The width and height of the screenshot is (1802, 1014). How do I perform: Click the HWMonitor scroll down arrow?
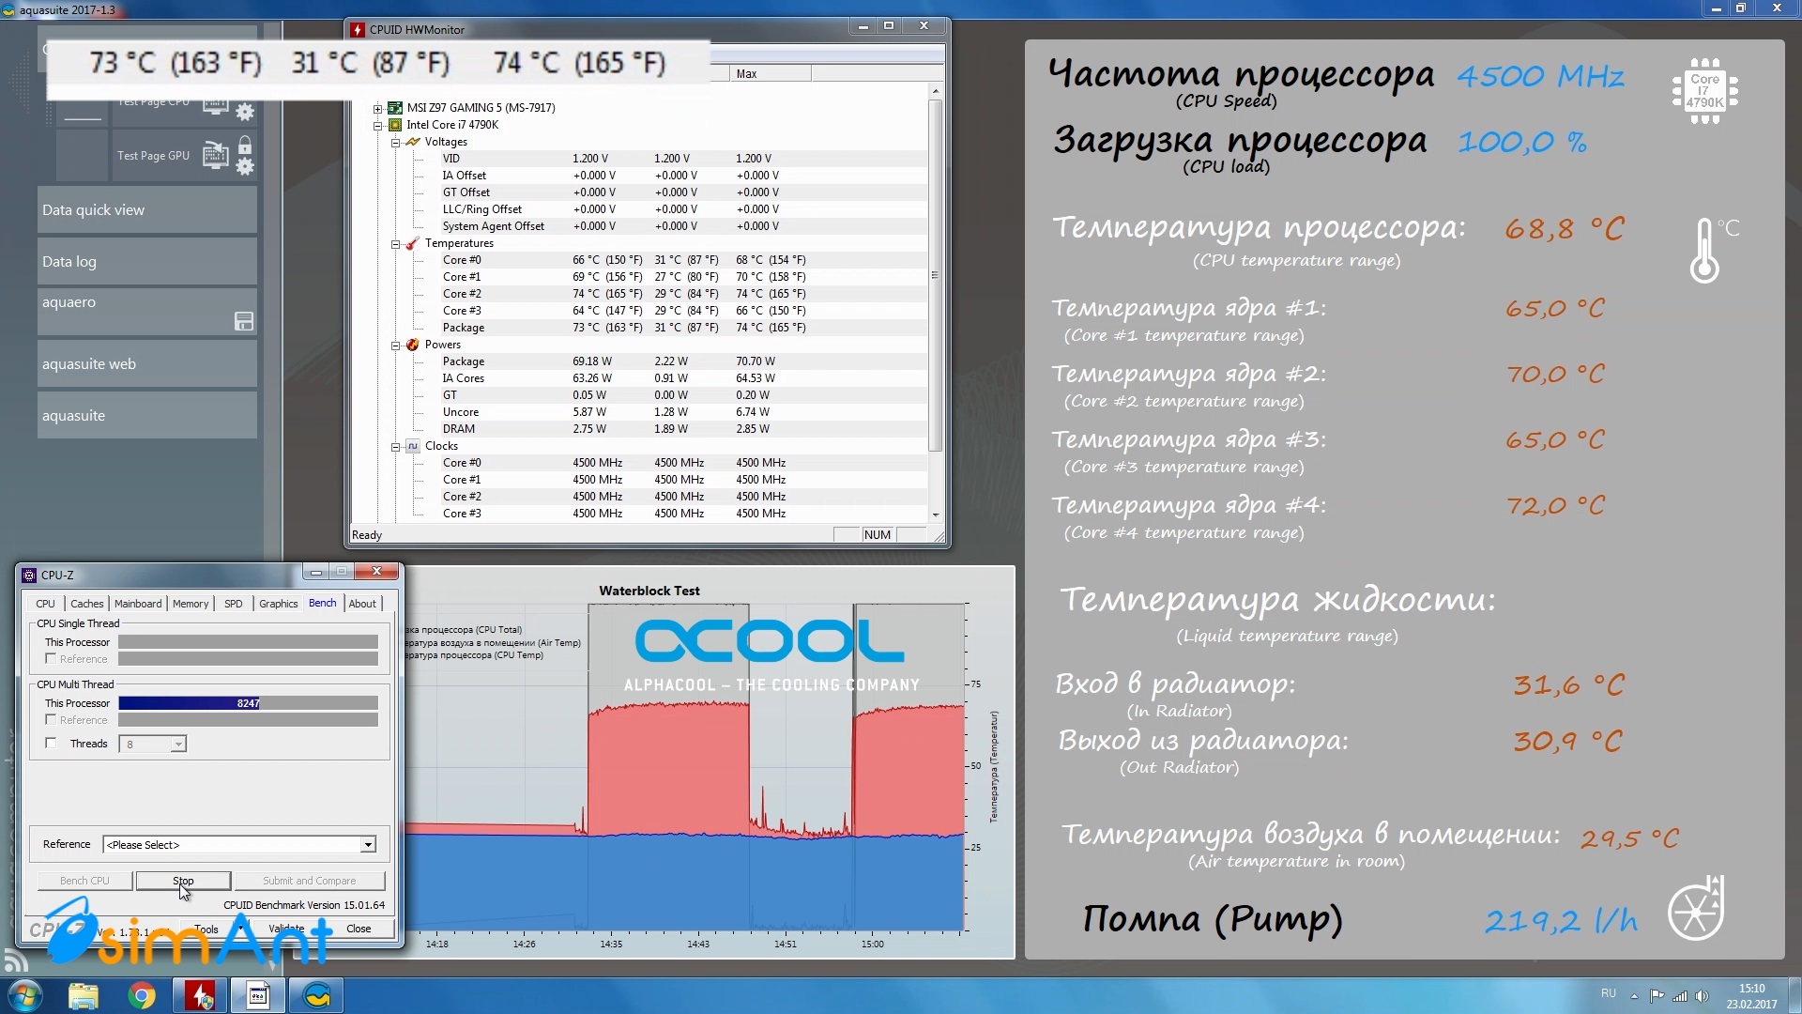click(x=935, y=515)
